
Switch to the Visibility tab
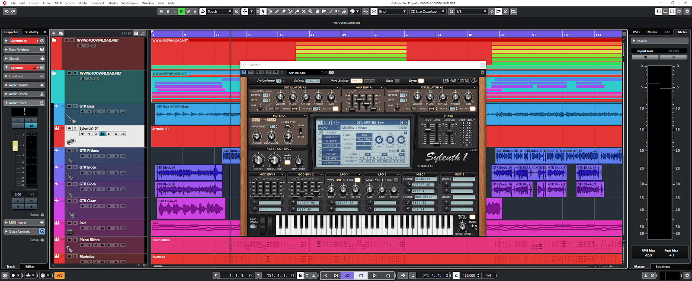(32, 32)
